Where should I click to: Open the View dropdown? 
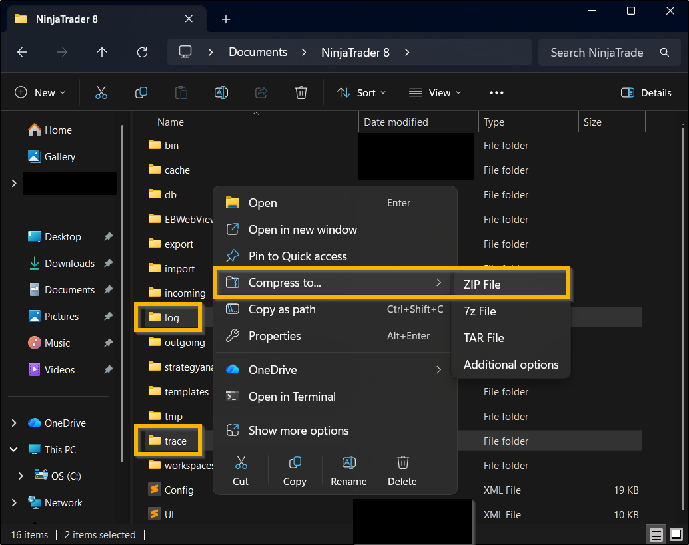[434, 92]
